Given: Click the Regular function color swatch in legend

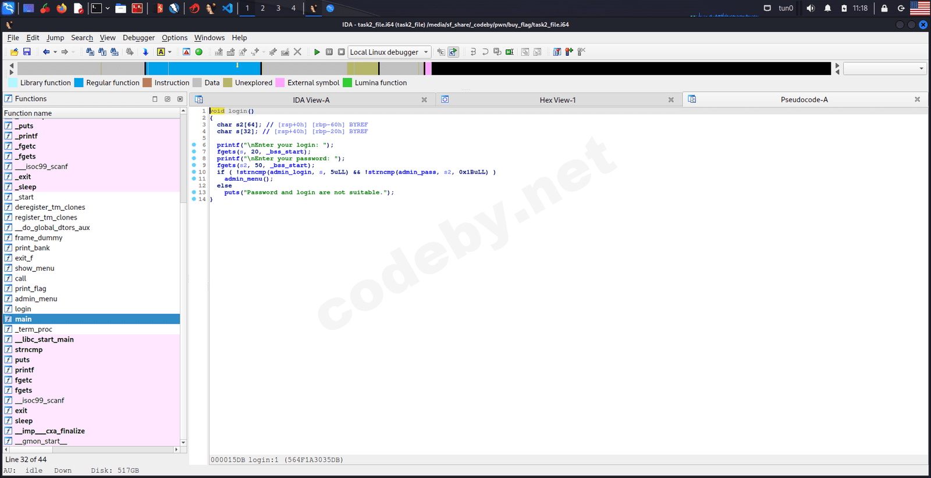Looking at the screenshot, I should pyautogui.click(x=79, y=82).
